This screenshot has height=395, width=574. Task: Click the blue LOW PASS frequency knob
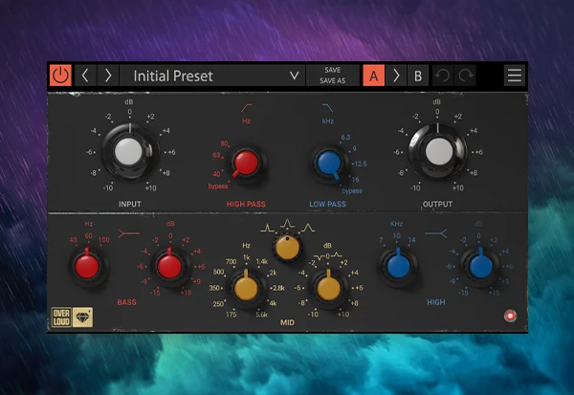[x=329, y=163]
